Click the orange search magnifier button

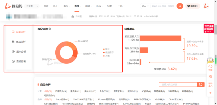coord(180,6)
